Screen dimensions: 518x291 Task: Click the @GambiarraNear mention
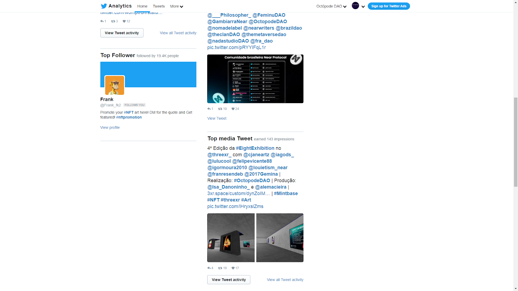[x=227, y=21]
